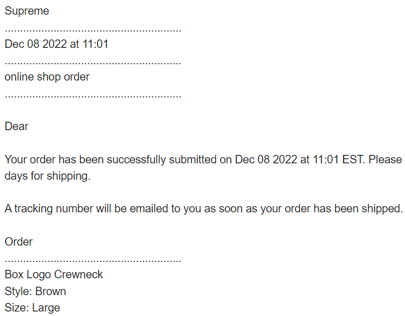
Task: Click the Dec 08 2022 at 11:01 date line
Action: click(x=56, y=44)
